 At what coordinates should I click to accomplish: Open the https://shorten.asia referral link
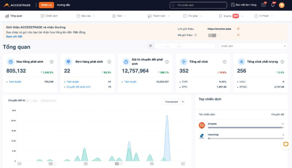point(219,29)
